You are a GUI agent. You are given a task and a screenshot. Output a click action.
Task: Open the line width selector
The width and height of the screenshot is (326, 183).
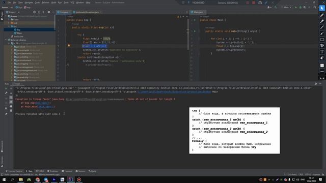click(x=322, y=72)
